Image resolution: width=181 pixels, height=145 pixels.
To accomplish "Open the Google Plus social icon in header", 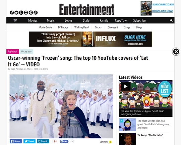I will pos(36,13).
